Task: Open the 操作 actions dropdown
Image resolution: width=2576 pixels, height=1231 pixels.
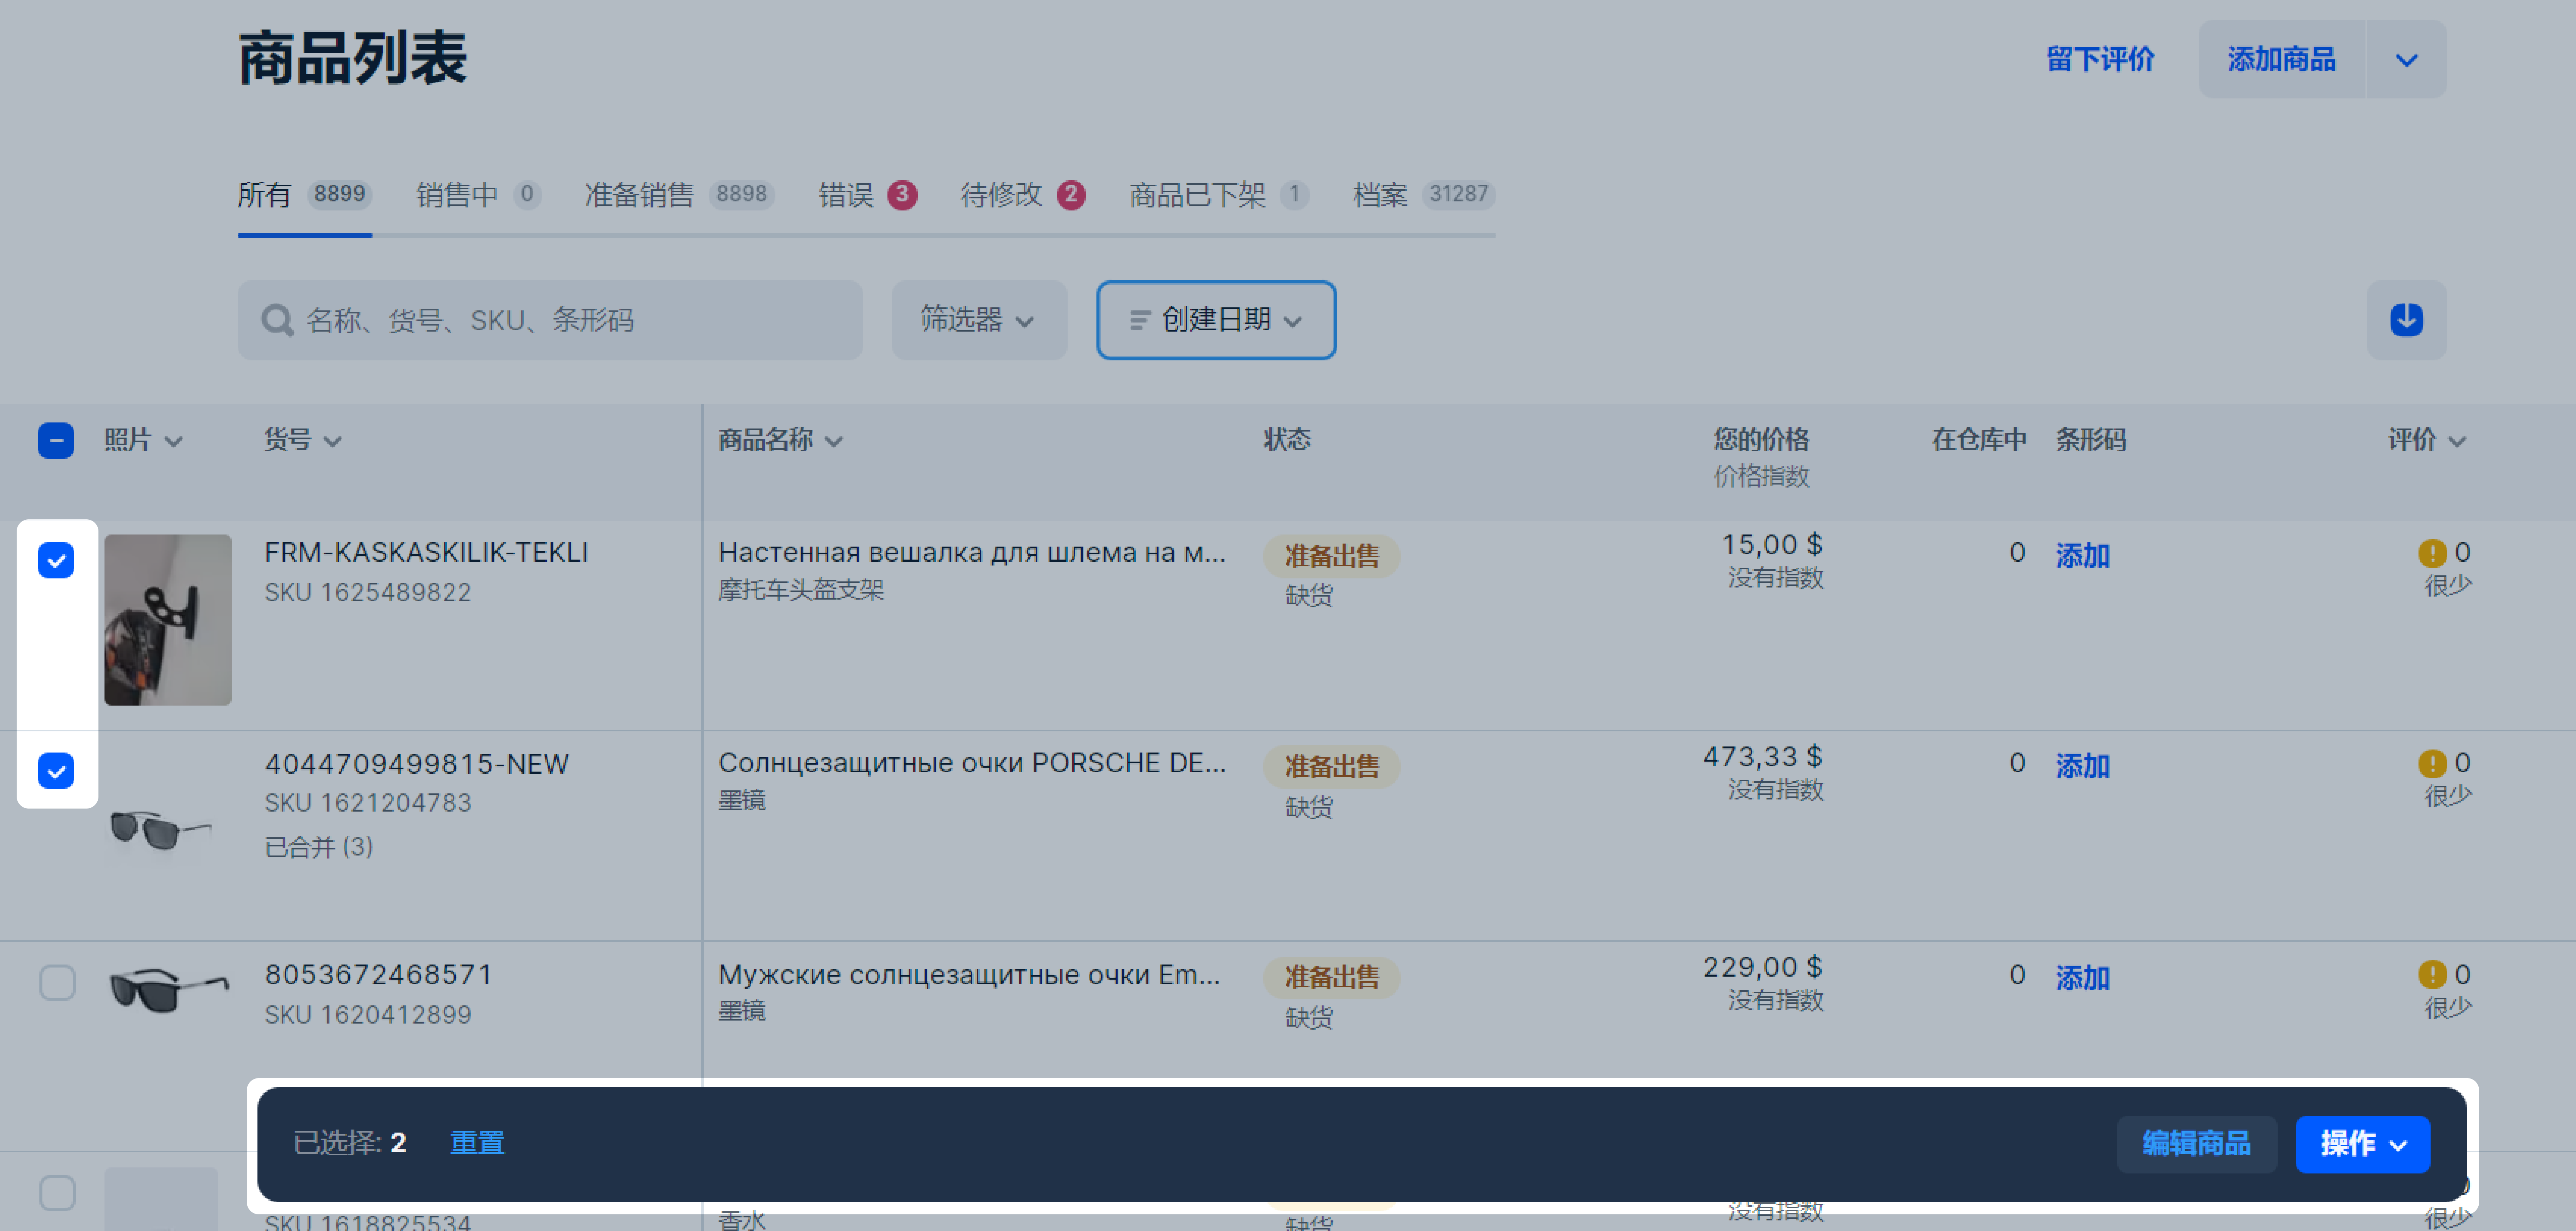Action: (2362, 1144)
